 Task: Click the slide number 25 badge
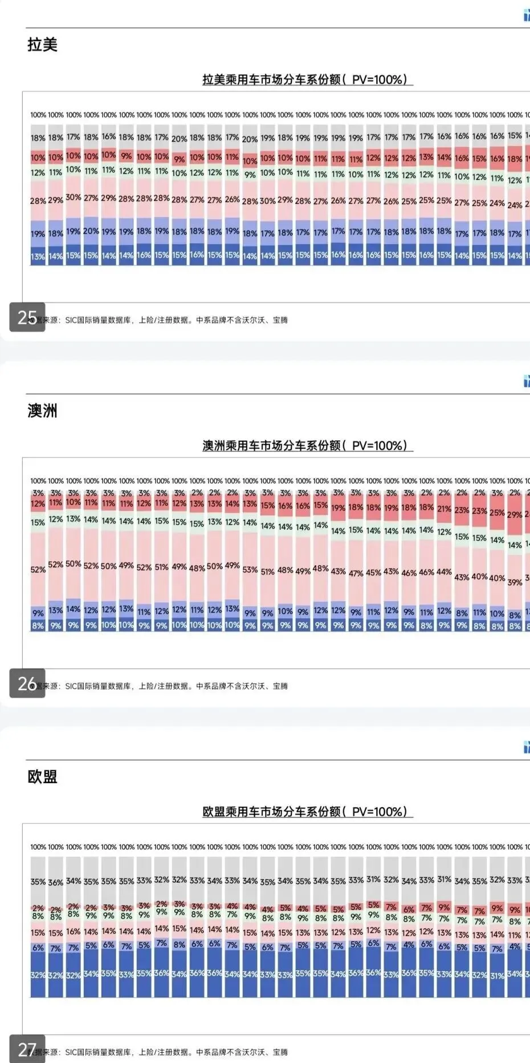(27, 317)
